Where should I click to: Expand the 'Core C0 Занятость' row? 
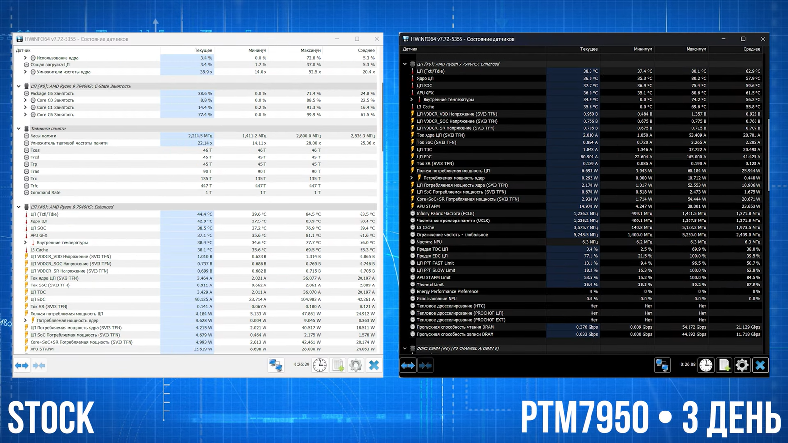tap(25, 100)
